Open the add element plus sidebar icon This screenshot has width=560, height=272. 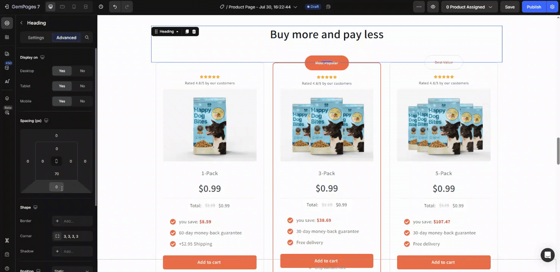[x=7, y=23]
